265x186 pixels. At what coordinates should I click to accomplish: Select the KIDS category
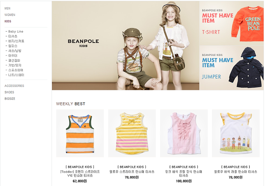(x=8, y=21)
